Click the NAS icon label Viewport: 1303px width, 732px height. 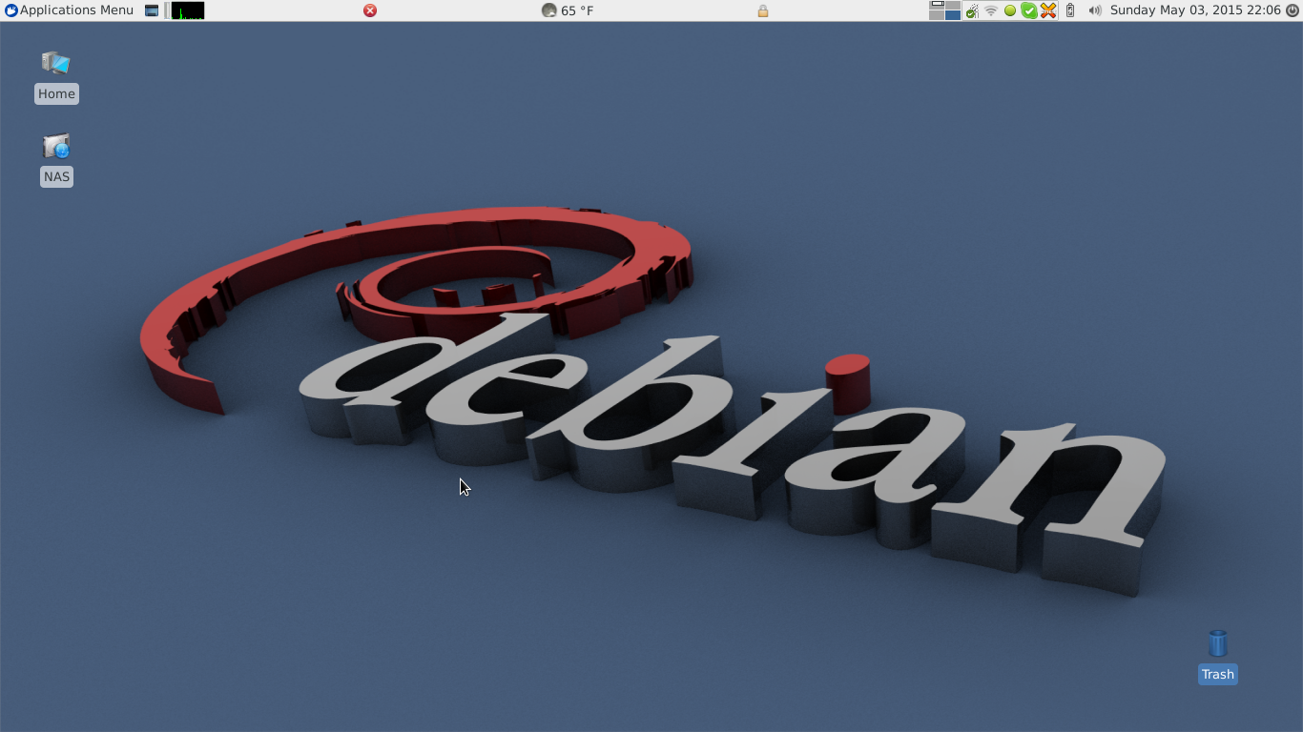point(56,176)
